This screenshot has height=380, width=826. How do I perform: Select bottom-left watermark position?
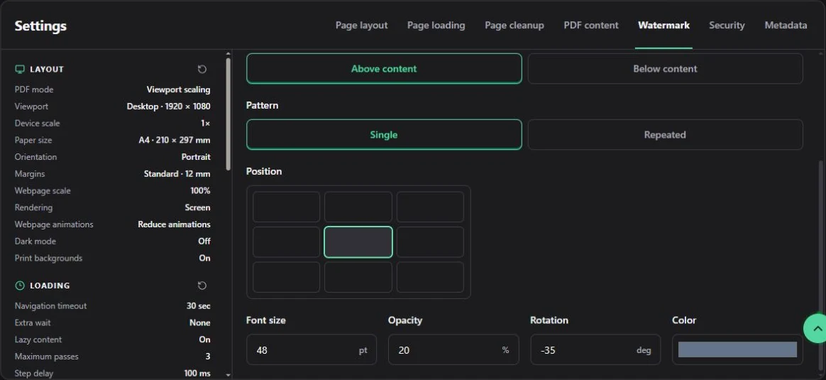(x=286, y=277)
